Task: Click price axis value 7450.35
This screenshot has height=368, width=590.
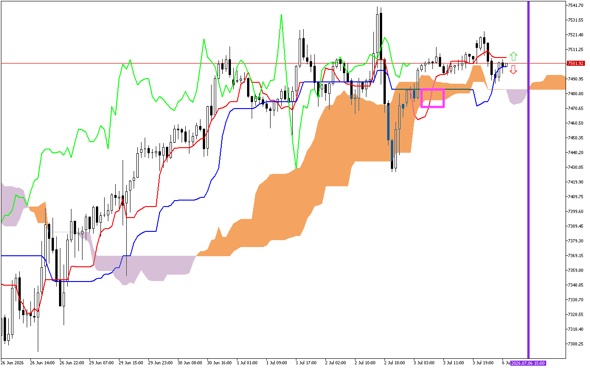Action: click(x=576, y=138)
